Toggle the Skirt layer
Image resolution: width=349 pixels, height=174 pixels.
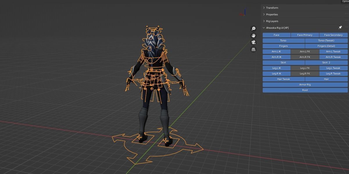point(284,63)
